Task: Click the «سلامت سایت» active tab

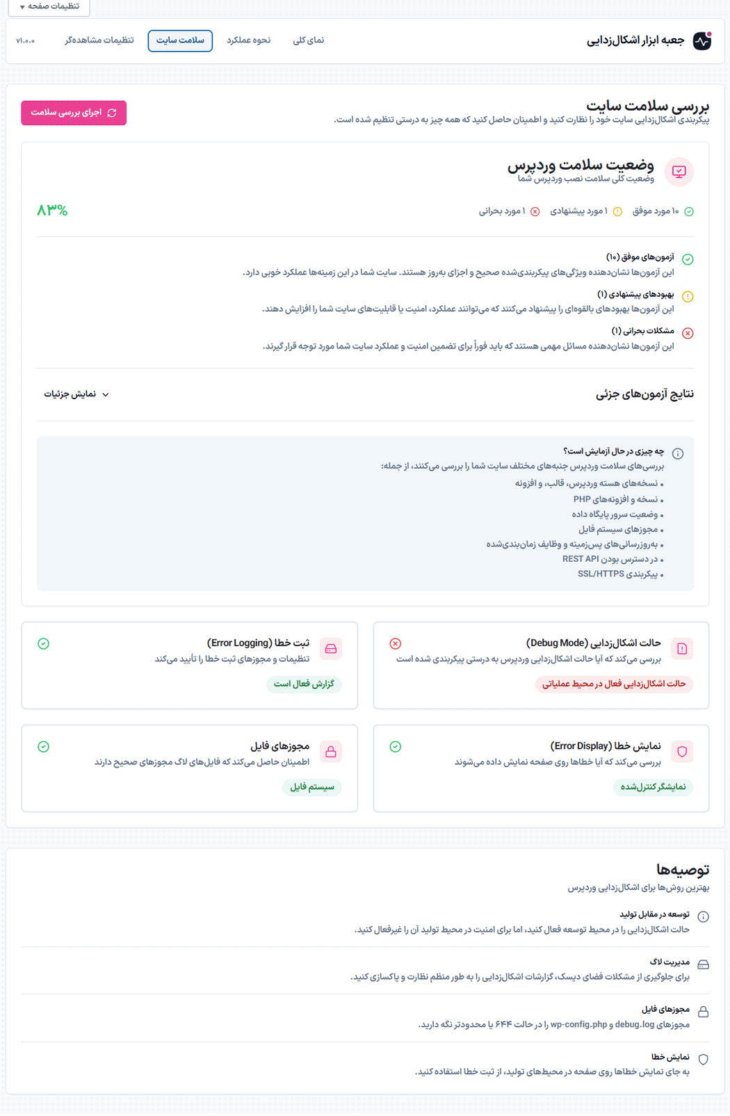Action: coord(180,40)
